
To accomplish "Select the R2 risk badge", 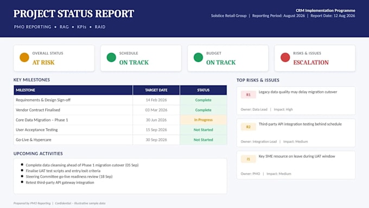I will tap(249, 127).
